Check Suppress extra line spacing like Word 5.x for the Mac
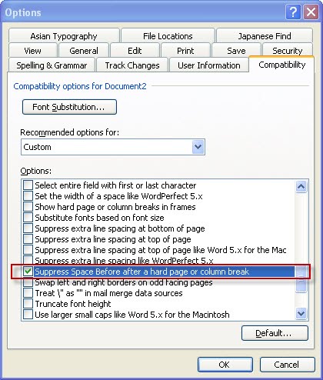The width and height of the screenshot is (323, 380). click(x=28, y=249)
